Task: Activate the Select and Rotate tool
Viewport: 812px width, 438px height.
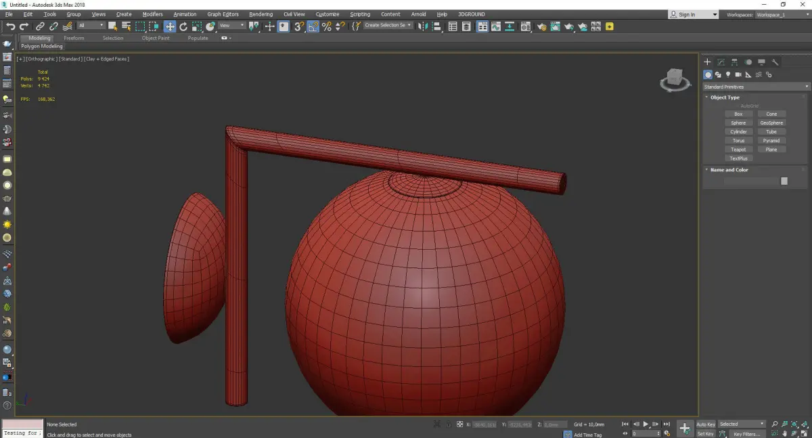Action: pos(183,26)
